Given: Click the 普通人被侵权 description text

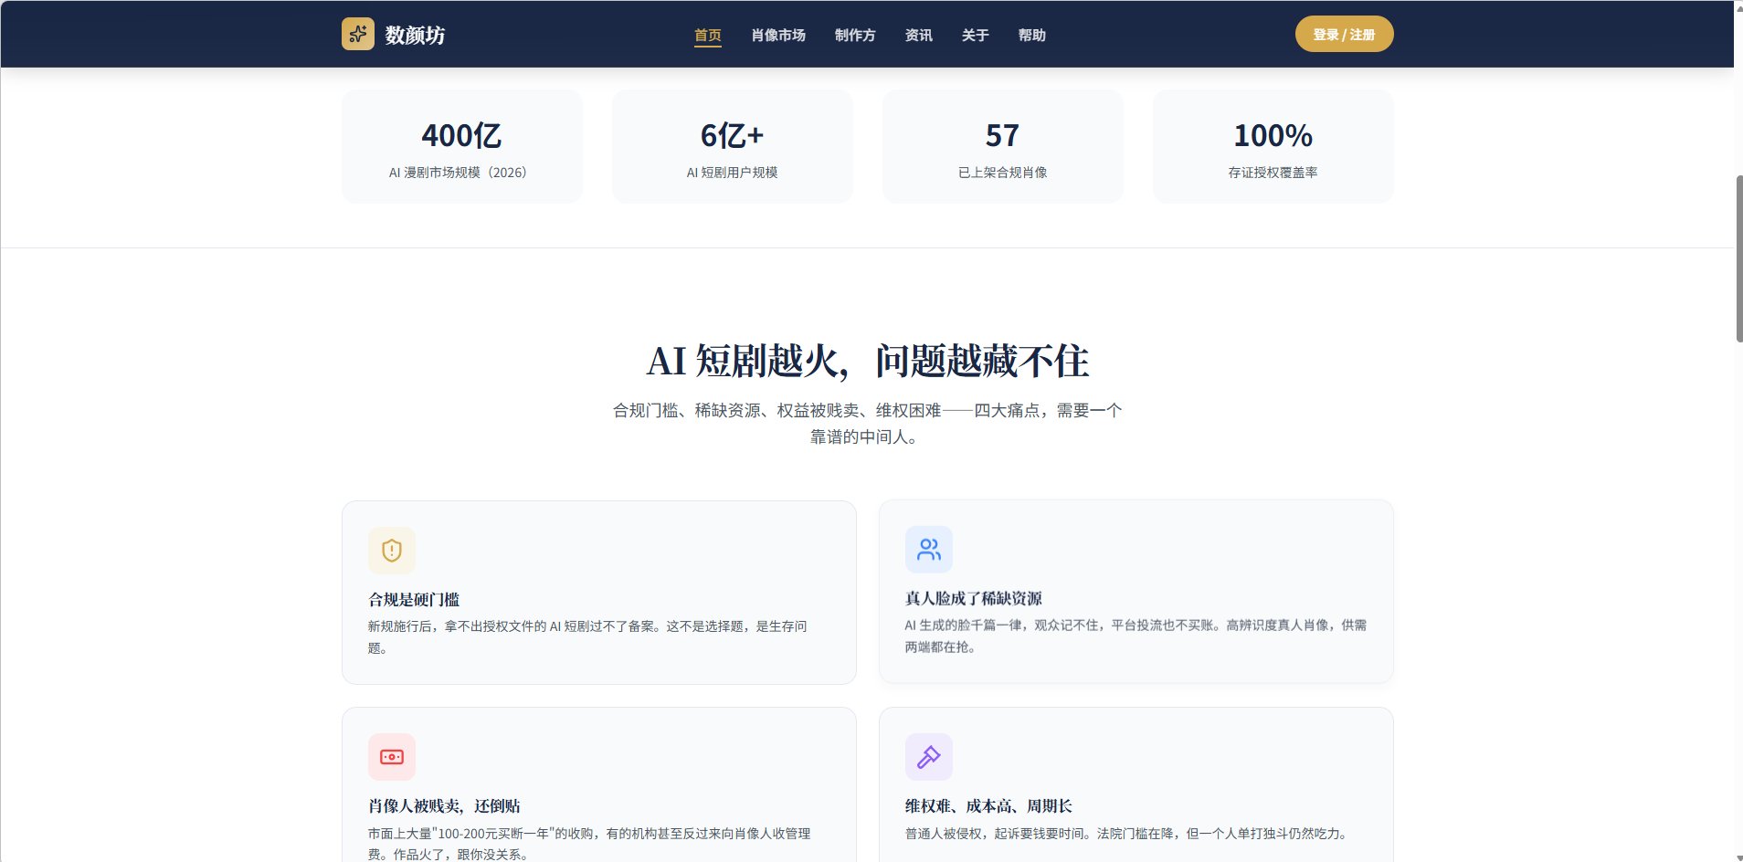Looking at the screenshot, I should pos(1127,834).
